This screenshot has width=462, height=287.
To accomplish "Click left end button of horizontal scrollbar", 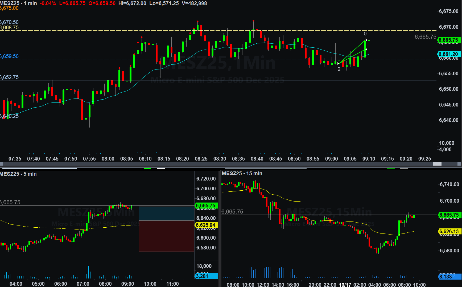I will 1,164.
